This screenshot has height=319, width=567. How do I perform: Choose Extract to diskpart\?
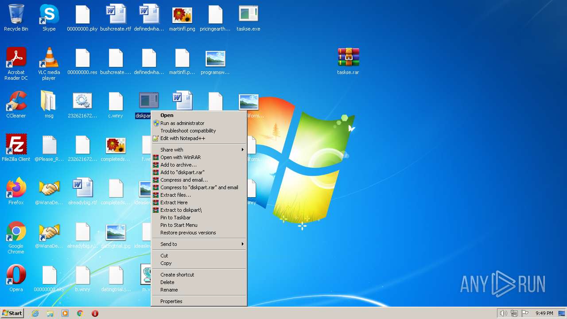click(199, 210)
